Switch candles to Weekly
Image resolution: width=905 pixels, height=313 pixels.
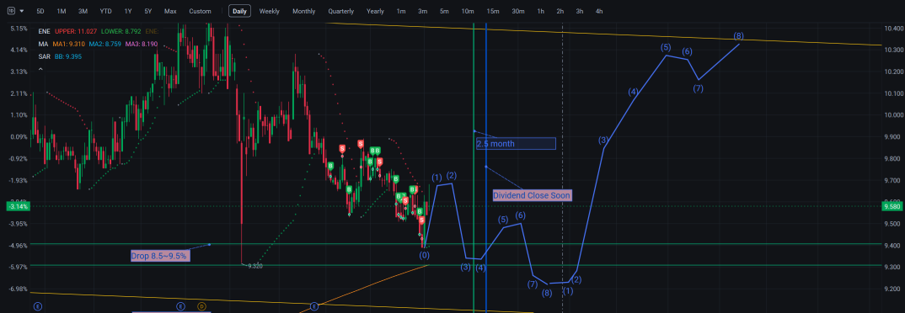pyautogui.click(x=270, y=11)
